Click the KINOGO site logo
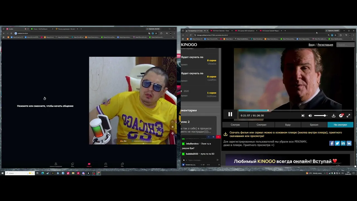 pos(189,45)
